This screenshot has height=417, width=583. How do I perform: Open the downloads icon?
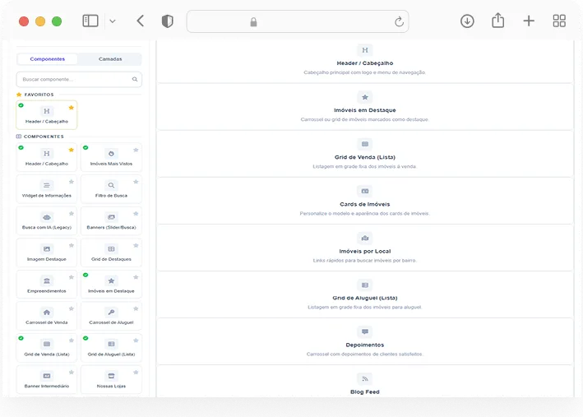point(467,21)
